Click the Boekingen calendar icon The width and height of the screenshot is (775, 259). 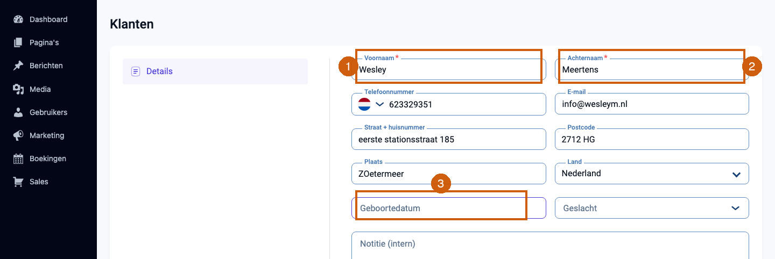click(18, 159)
